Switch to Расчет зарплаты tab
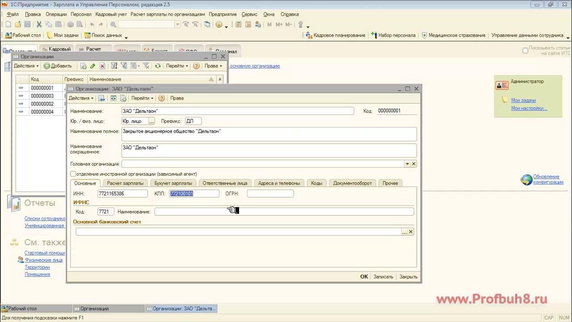 coord(125,183)
